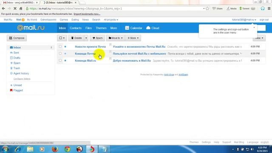
Task: Open Odnoklassniki in top navigation
Action: point(48,20)
